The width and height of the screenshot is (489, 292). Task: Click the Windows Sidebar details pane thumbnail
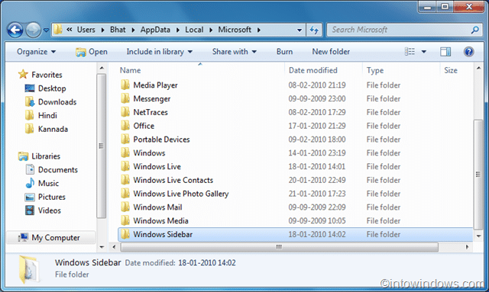point(29,269)
